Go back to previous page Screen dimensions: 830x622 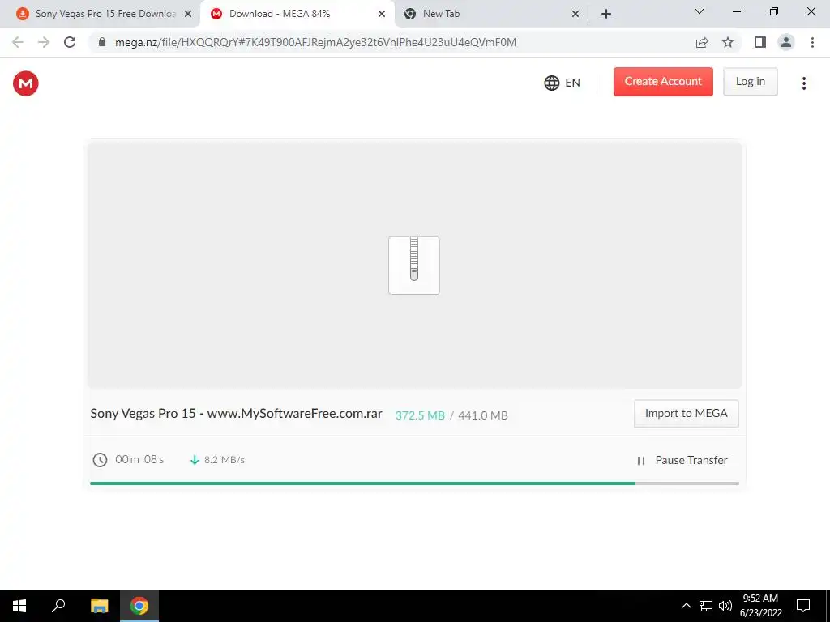point(18,42)
